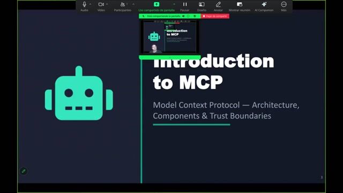
Task: Click 'Model Context Protocol — Architecture,' subtitle line
Action: (x=226, y=105)
